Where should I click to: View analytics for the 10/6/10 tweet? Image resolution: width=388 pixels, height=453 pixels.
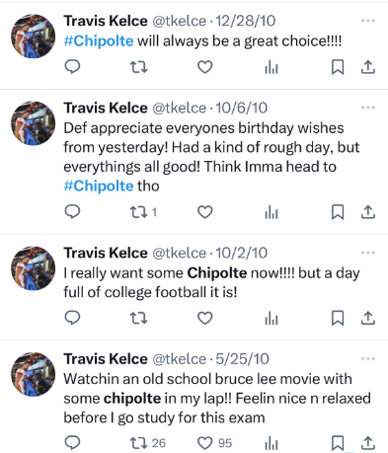272,212
